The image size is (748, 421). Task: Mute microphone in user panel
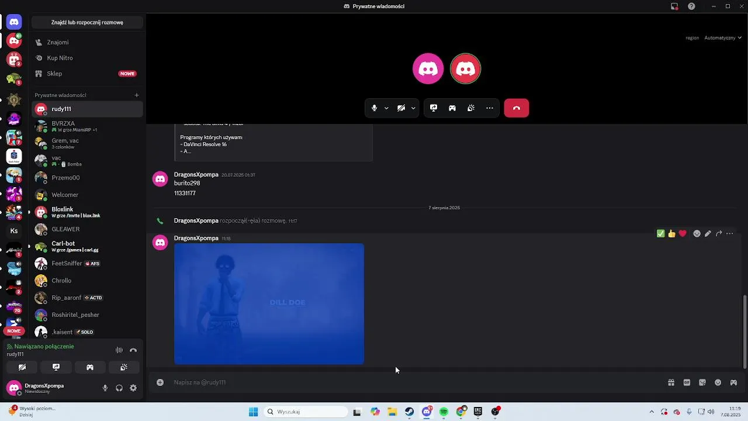pos(105,388)
